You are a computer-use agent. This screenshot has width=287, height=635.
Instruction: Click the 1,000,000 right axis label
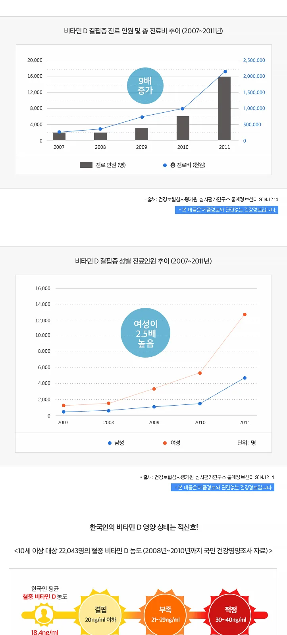click(x=254, y=108)
